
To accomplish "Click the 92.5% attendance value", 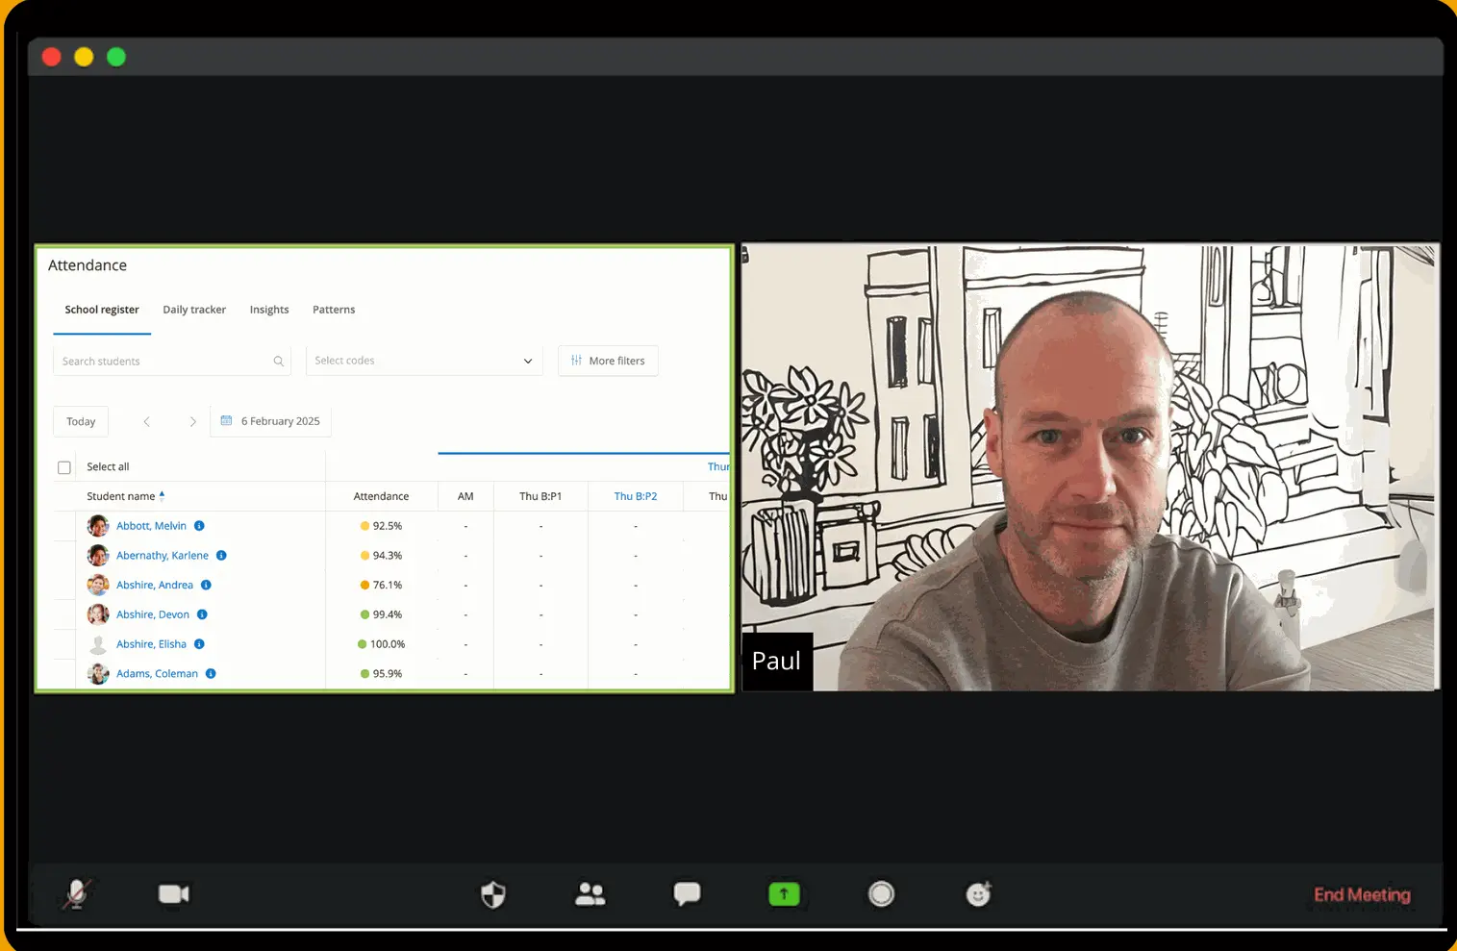I will pos(388,526).
